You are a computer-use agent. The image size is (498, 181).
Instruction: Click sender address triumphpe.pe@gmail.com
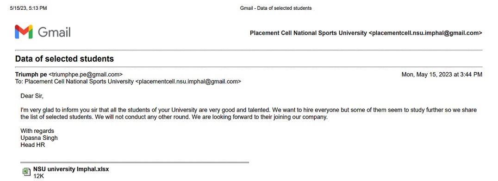86,75
